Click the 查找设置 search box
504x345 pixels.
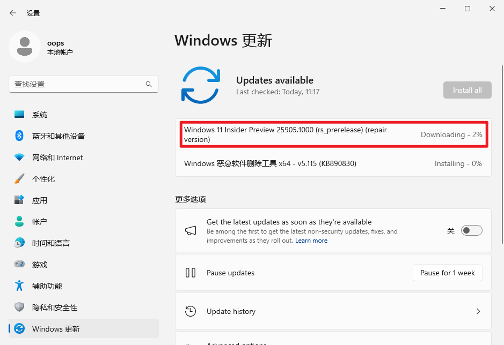(x=78, y=84)
